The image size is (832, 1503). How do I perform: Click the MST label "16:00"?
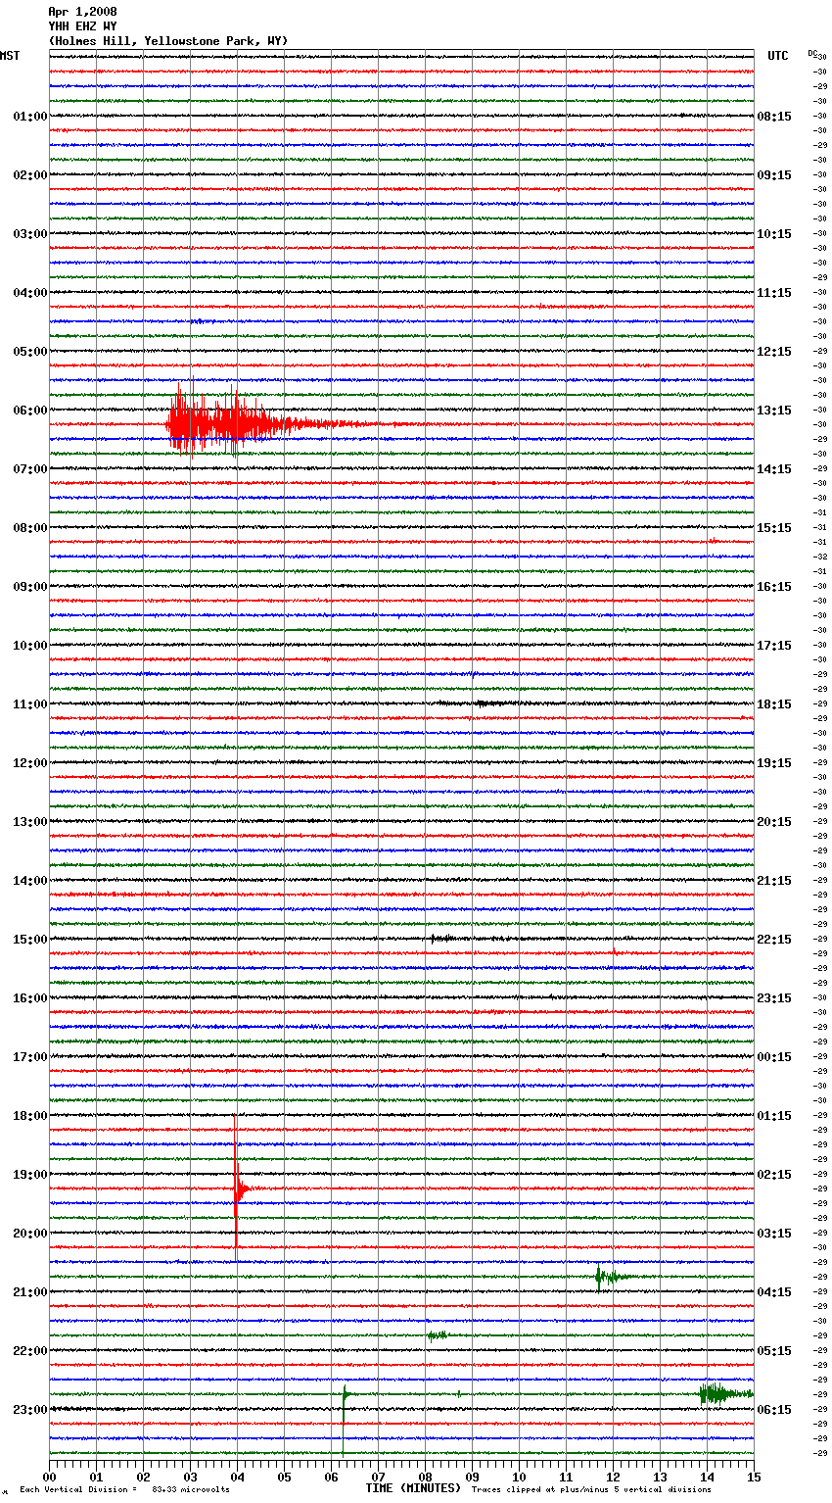[30, 998]
